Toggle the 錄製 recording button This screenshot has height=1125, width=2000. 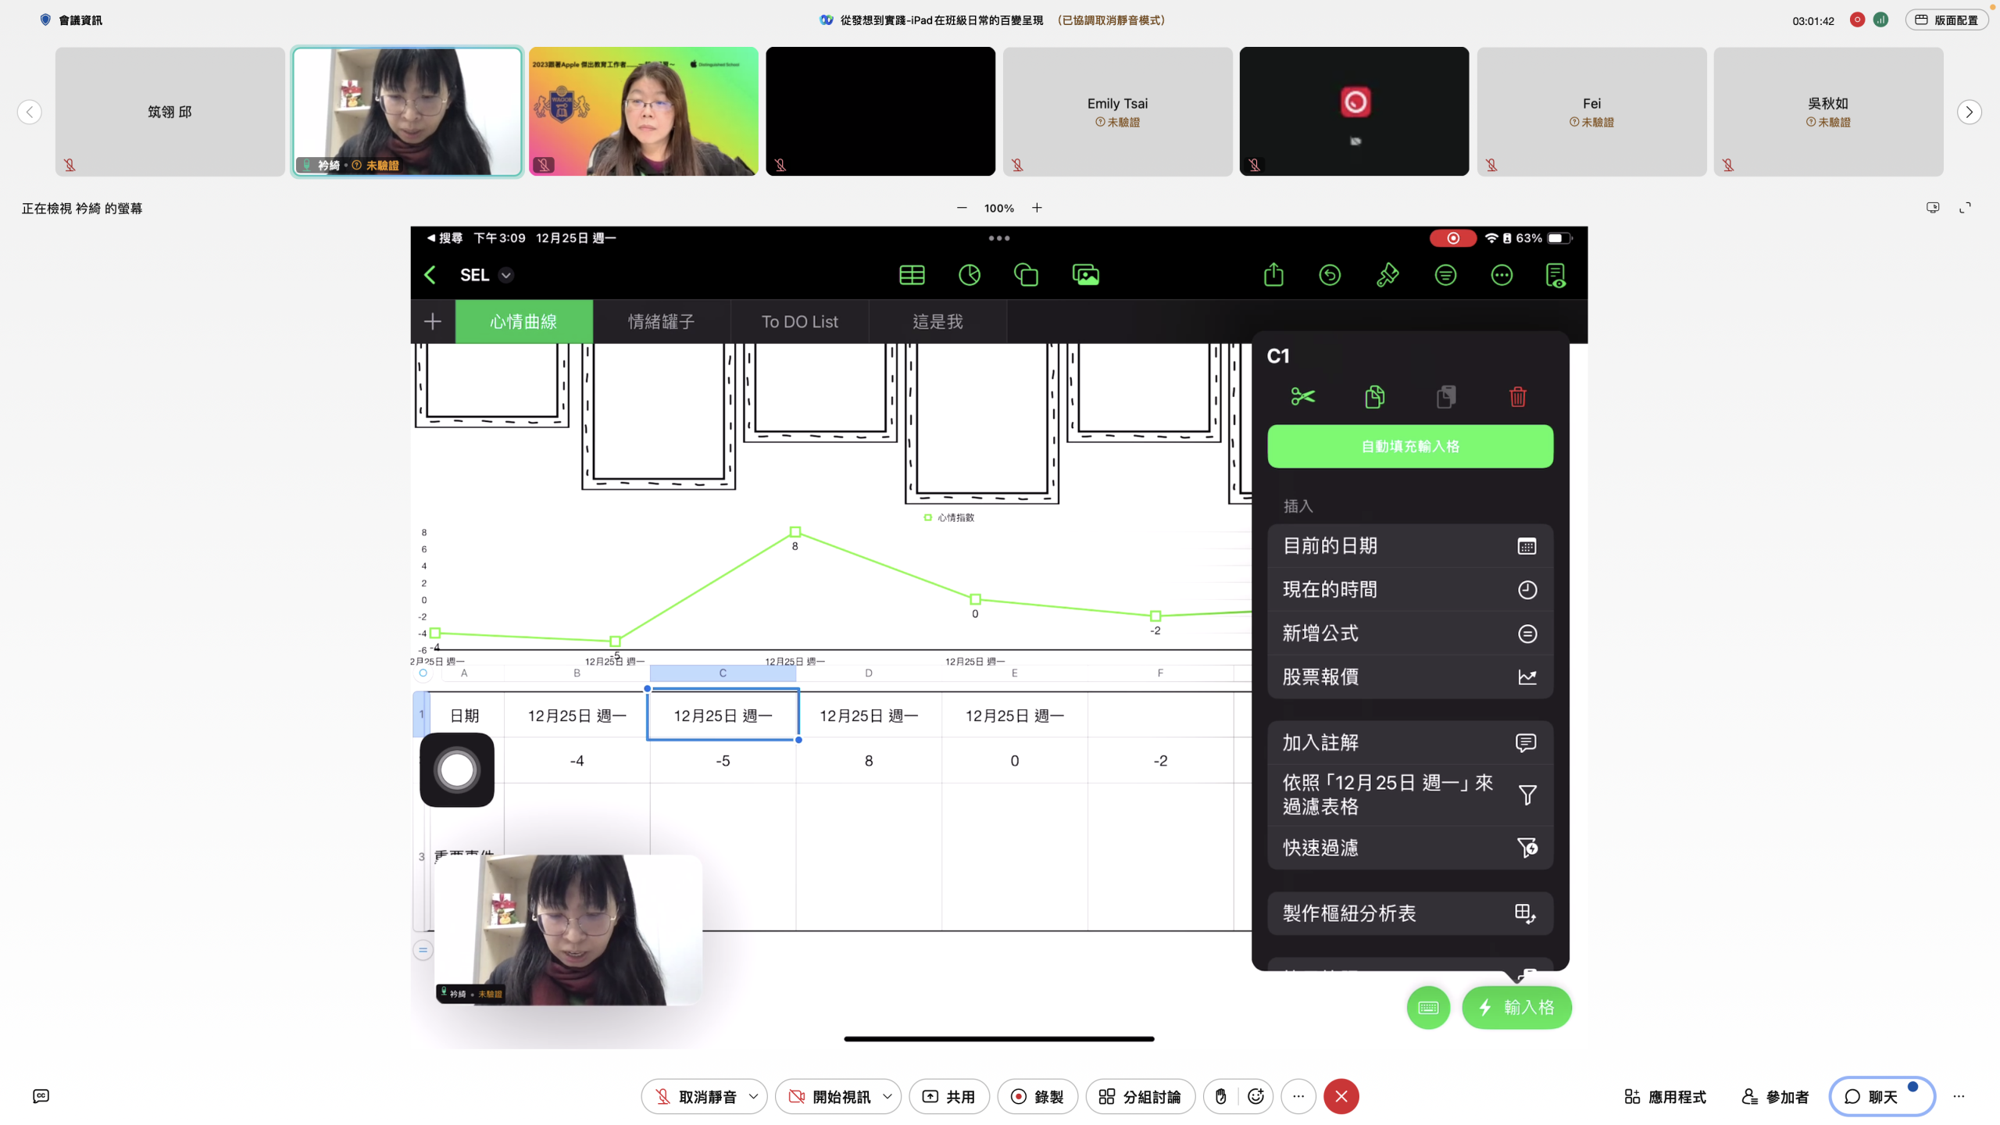coord(1037,1097)
